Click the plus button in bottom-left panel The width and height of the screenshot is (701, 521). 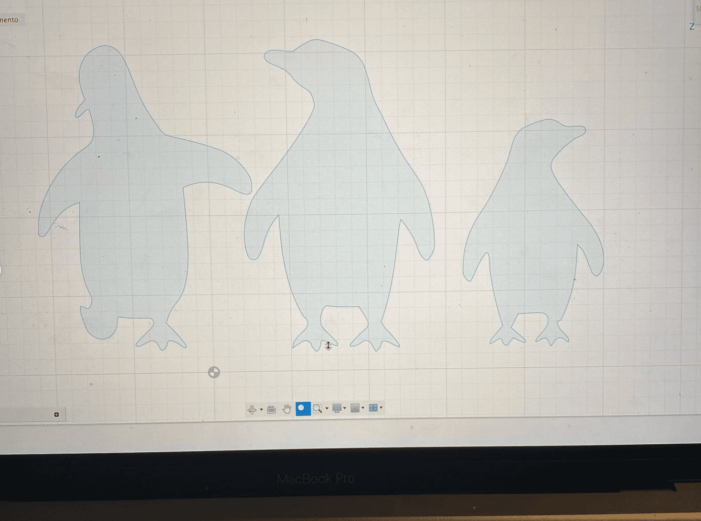[x=56, y=414]
